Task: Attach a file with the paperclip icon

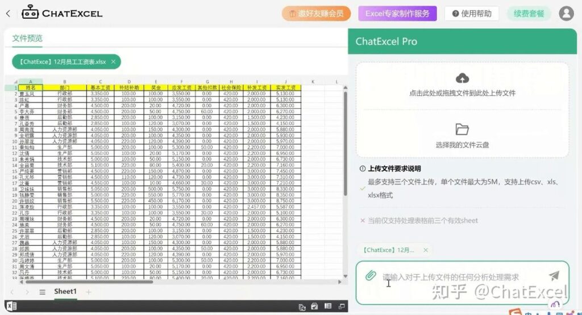Action: [x=371, y=275]
